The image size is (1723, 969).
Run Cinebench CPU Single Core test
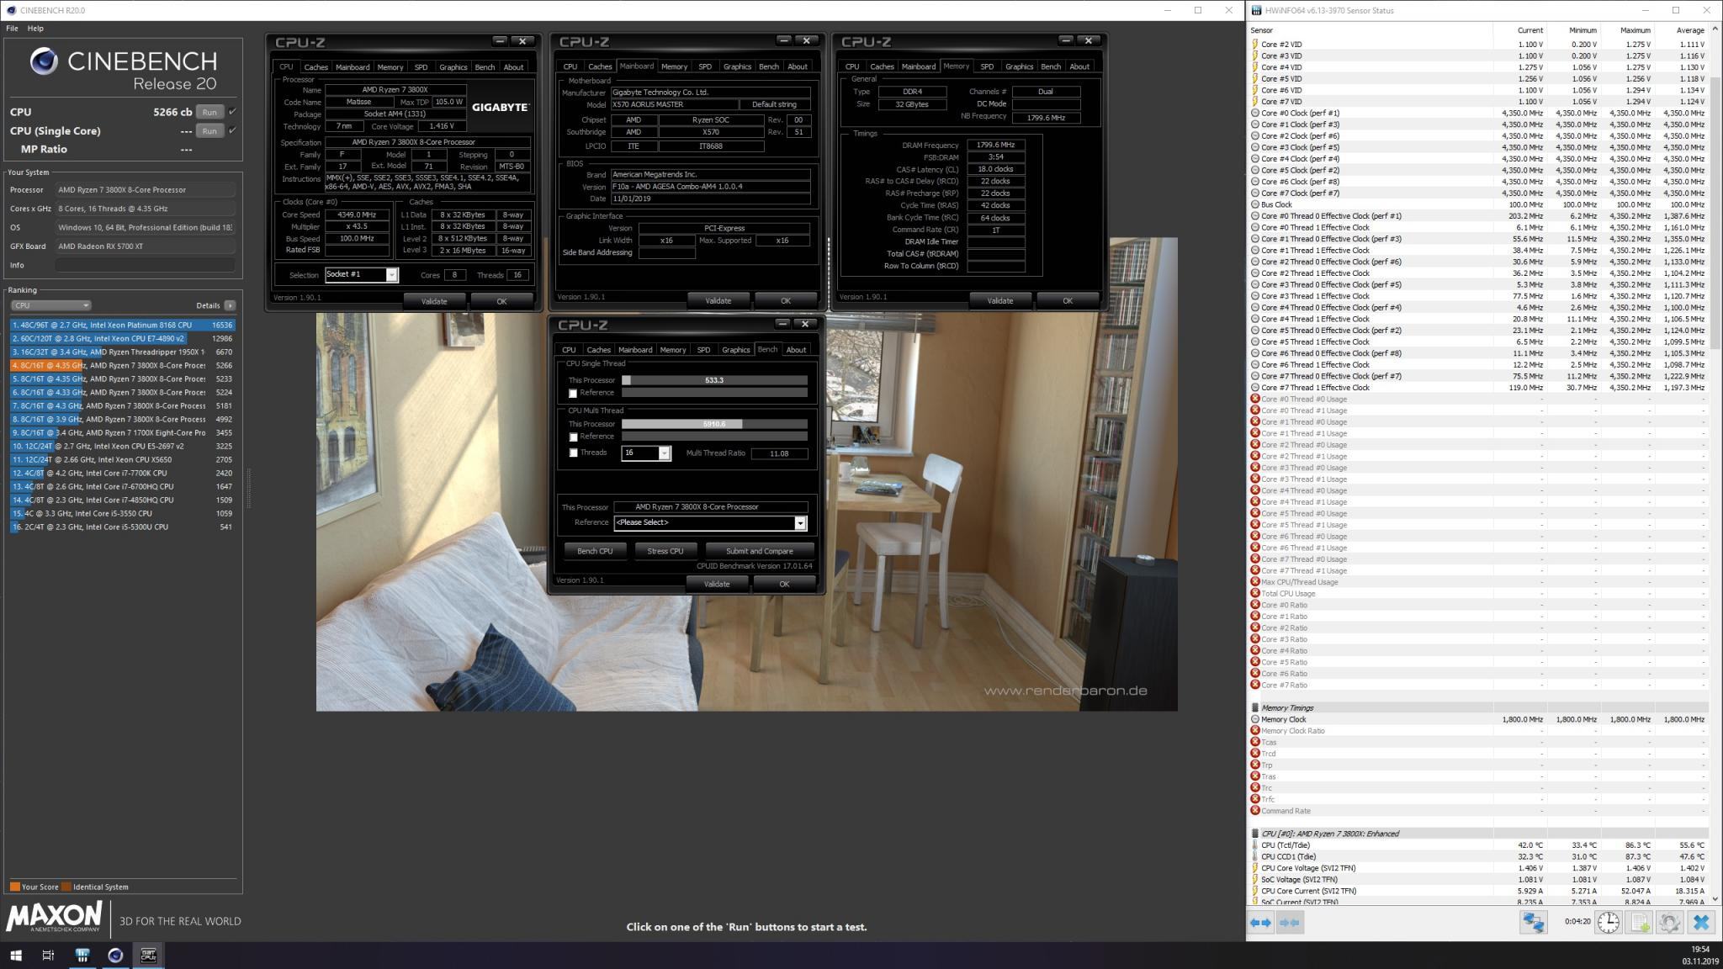pyautogui.click(x=209, y=130)
